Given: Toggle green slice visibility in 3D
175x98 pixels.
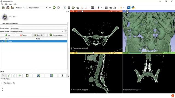Looking at the screenshot, I should pos(127,53).
